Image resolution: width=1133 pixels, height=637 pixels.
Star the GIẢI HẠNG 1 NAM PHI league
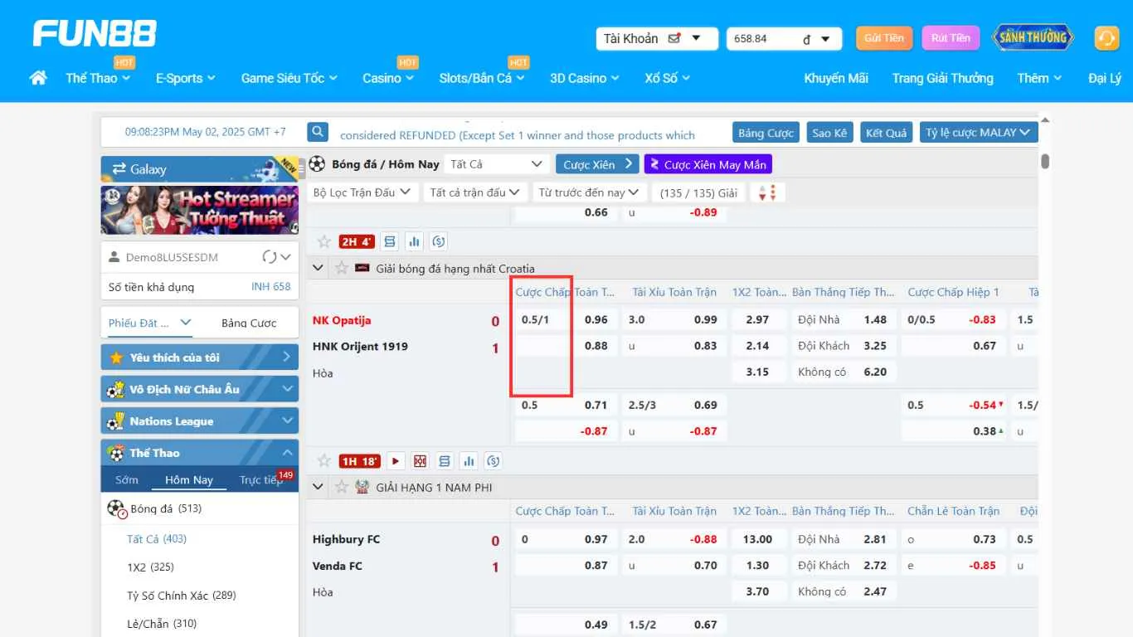(342, 487)
